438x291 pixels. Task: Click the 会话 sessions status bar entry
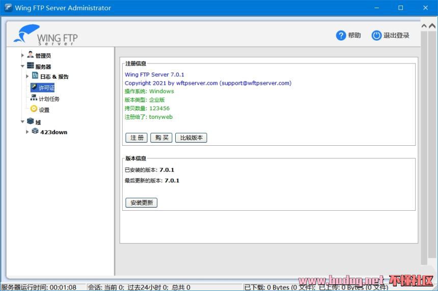(x=139, y=287)
